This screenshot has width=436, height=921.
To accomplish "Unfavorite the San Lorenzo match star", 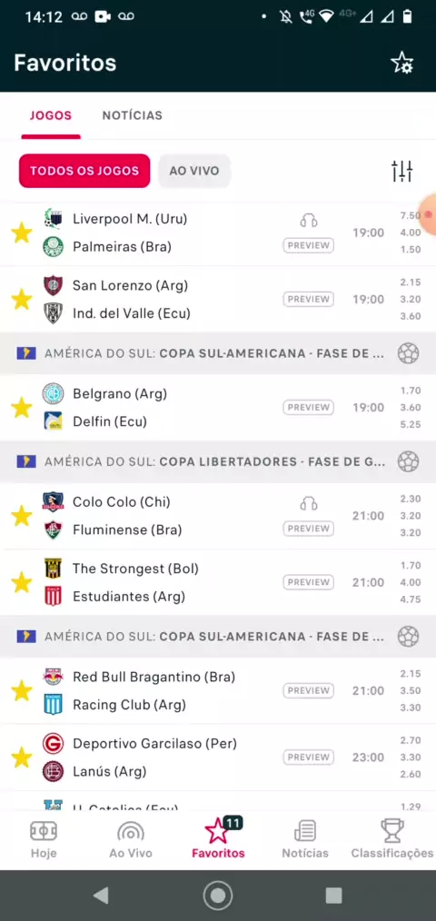I will [22, 300].
